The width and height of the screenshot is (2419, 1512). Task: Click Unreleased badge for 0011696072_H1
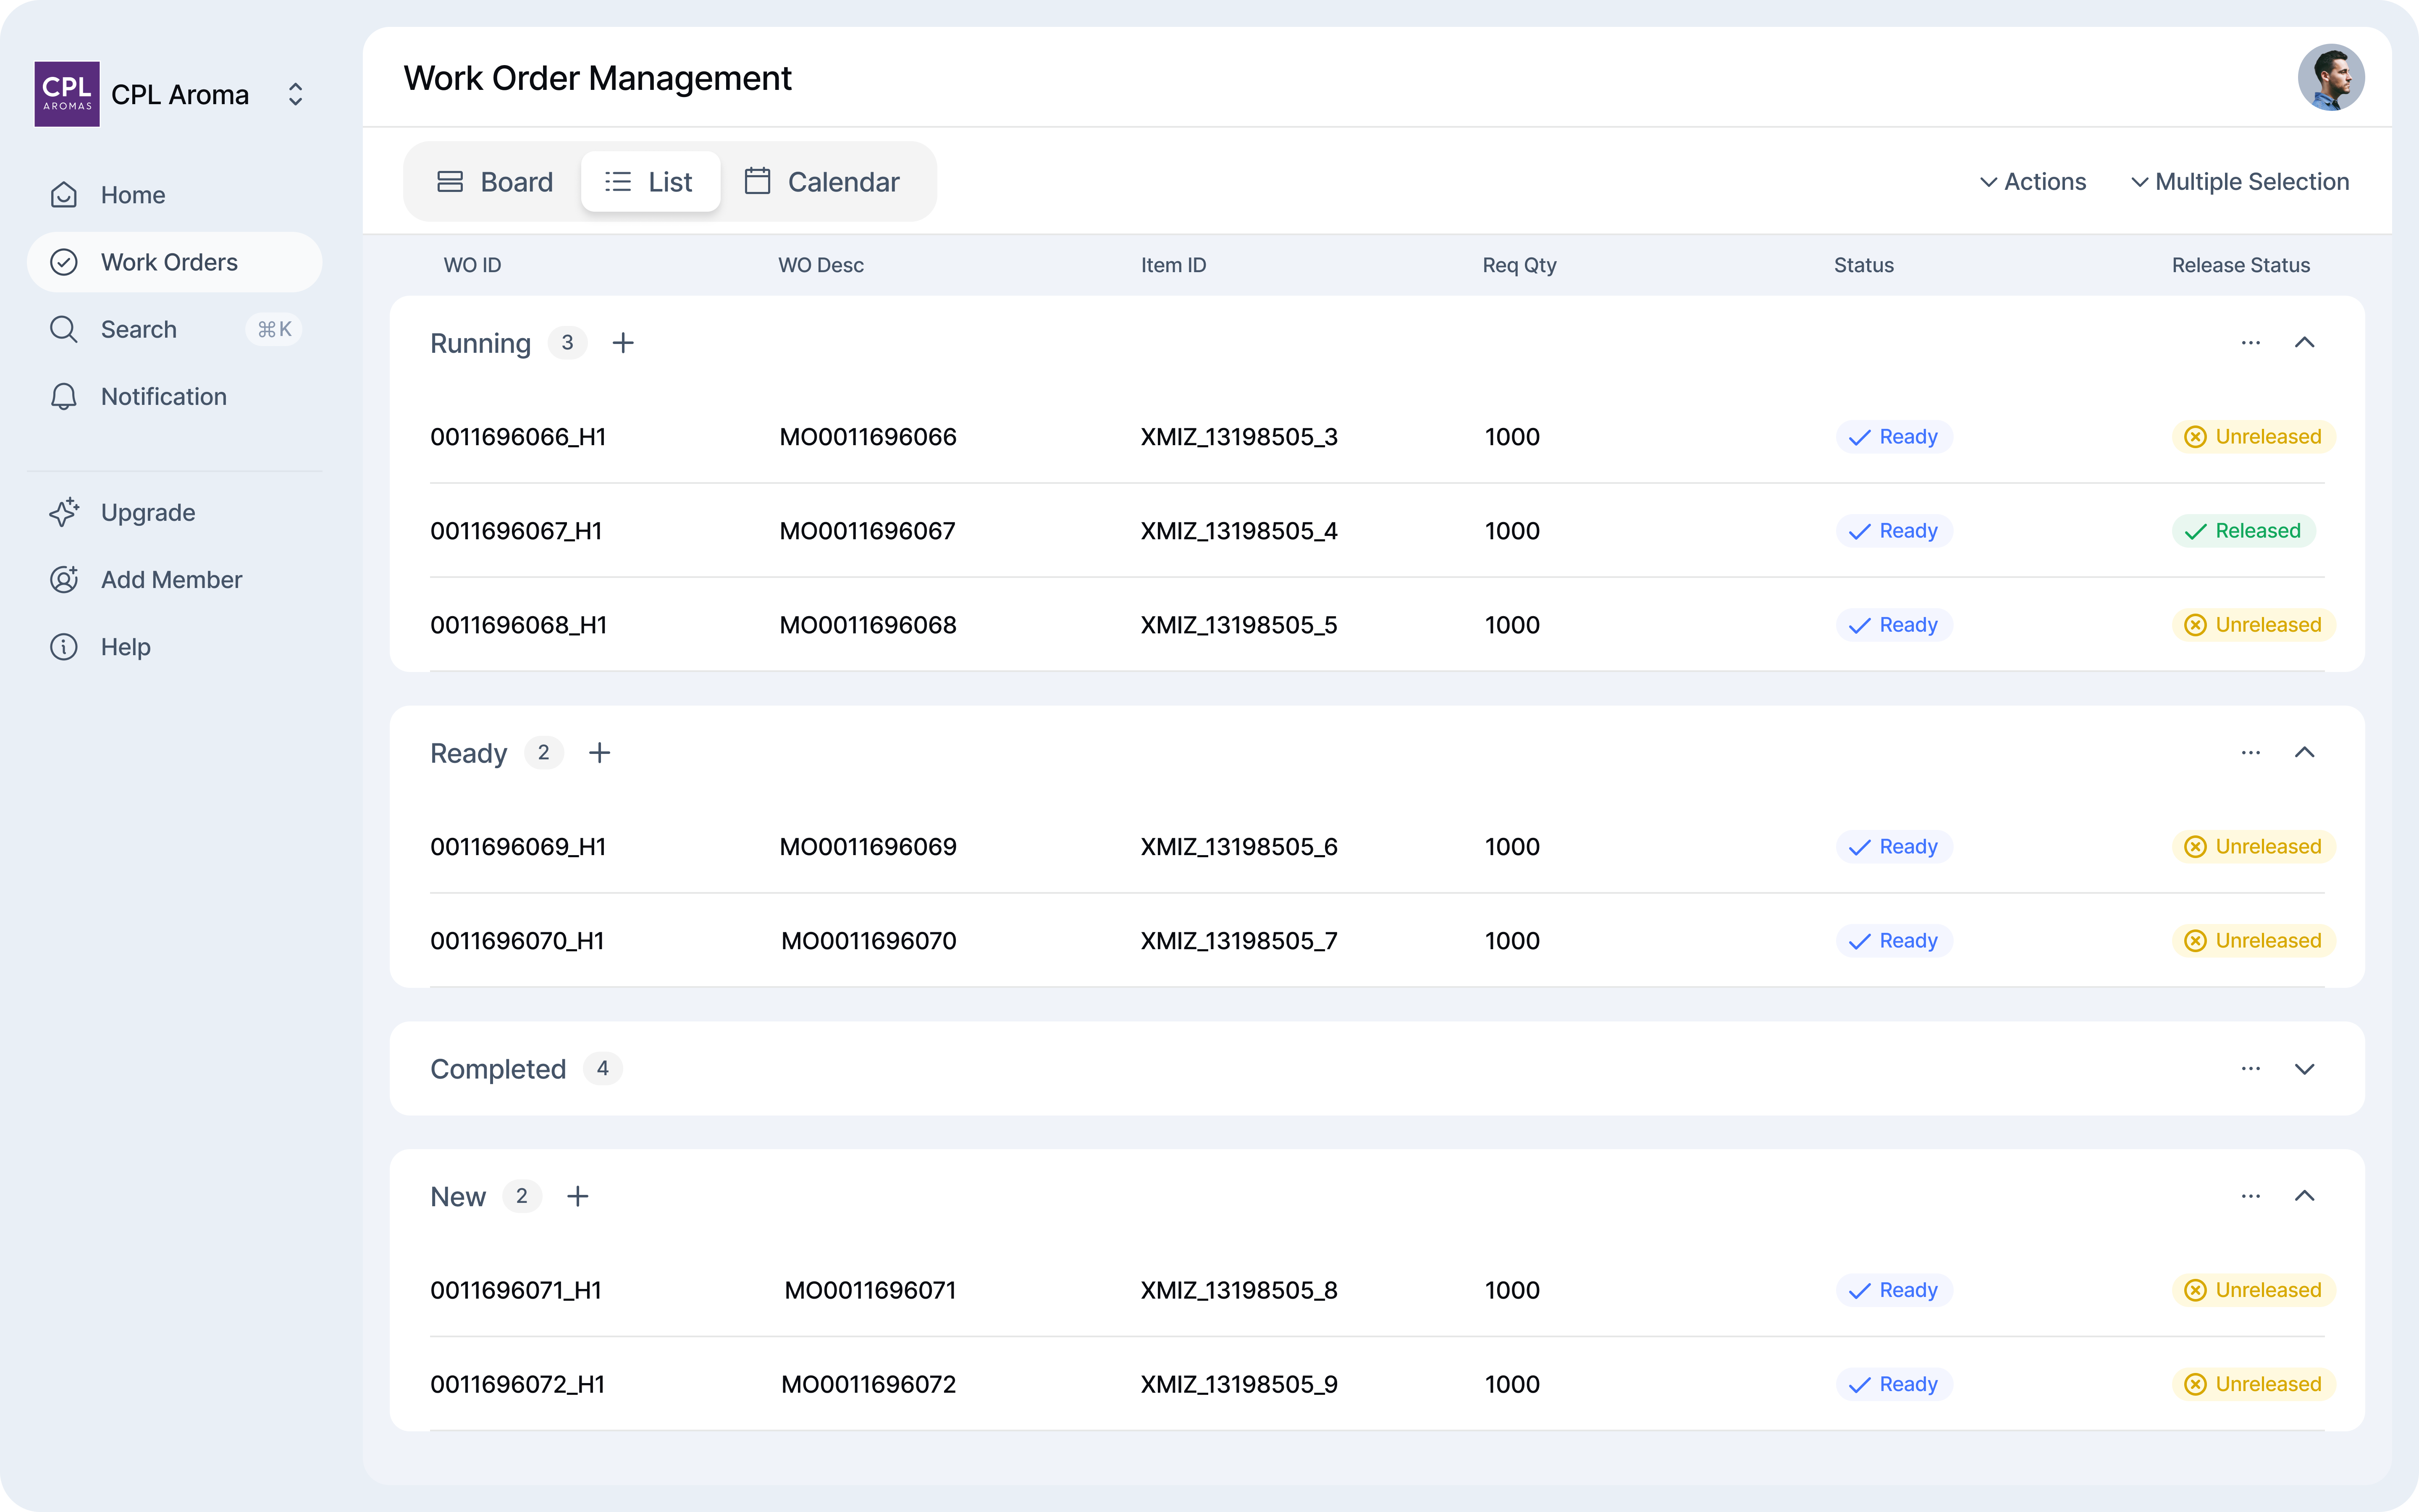click(2253, 1384)
